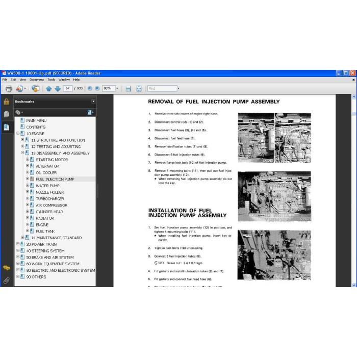Select the ENGINE sub-bookmark under disassembly

[x=42, y=225]
